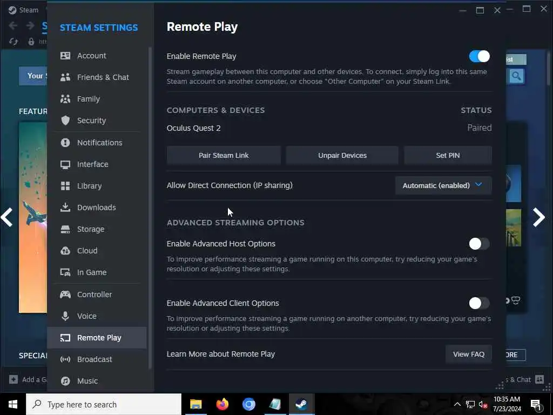Click the Steam taskbar icon
The height and width of the screenshot is (415, 553).
click(301, 404)
